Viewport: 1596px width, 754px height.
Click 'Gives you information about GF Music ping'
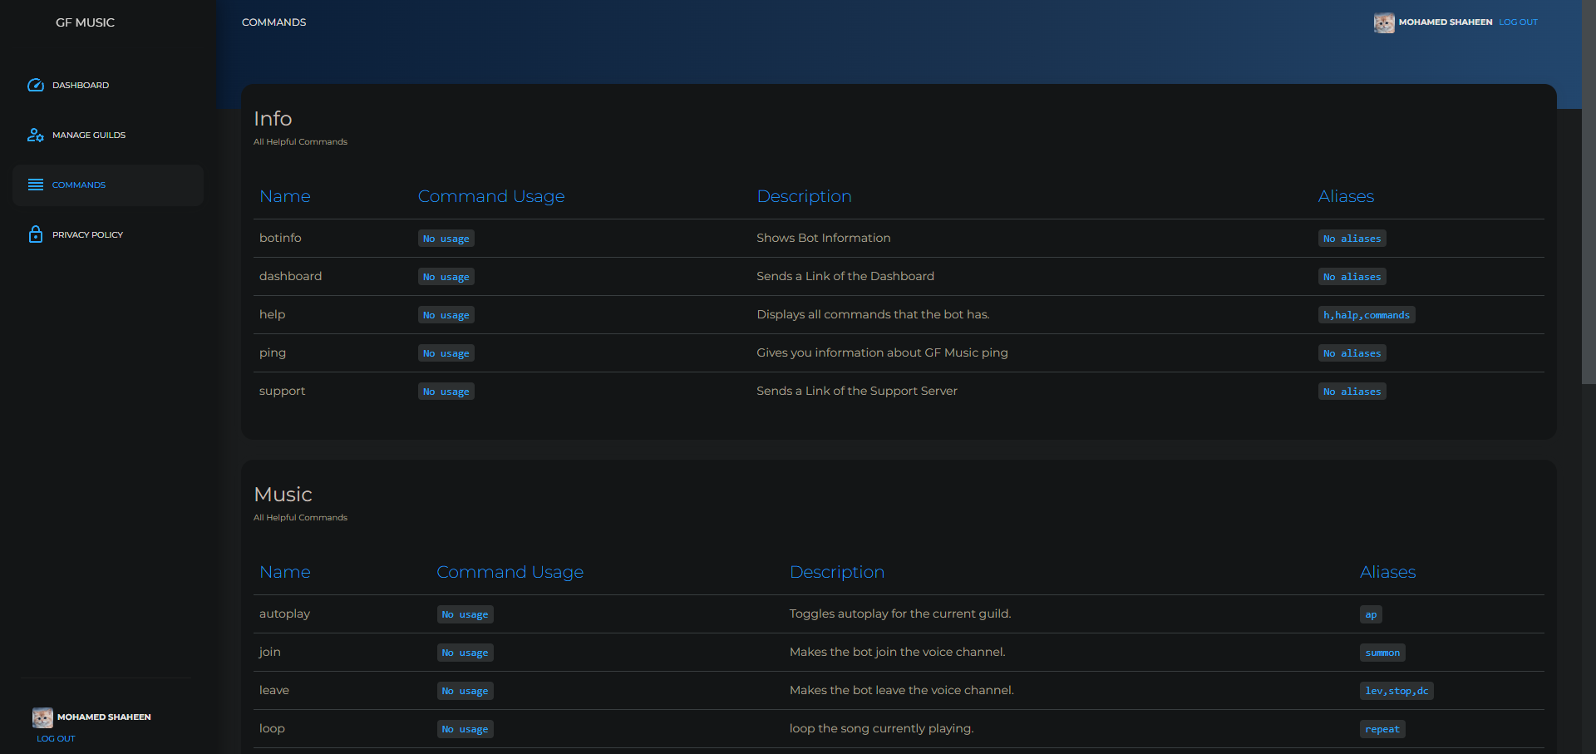[x=882, y=352]
